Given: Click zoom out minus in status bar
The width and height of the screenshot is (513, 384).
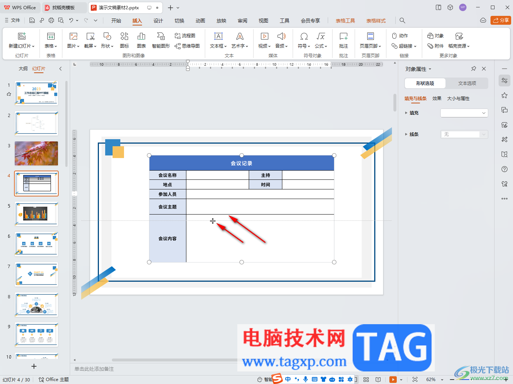Looking at the screenshot, I should (x=452, y=380).
